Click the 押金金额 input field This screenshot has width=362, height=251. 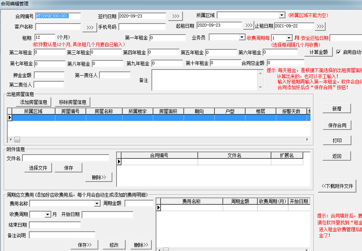49,75
